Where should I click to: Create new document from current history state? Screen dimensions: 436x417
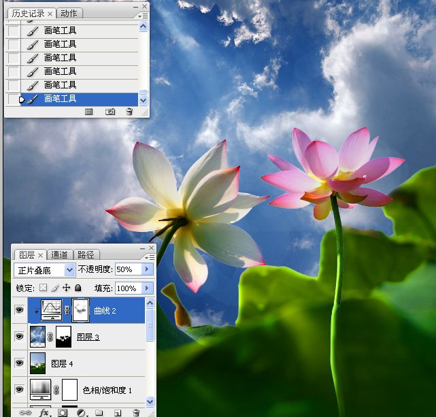88,112
